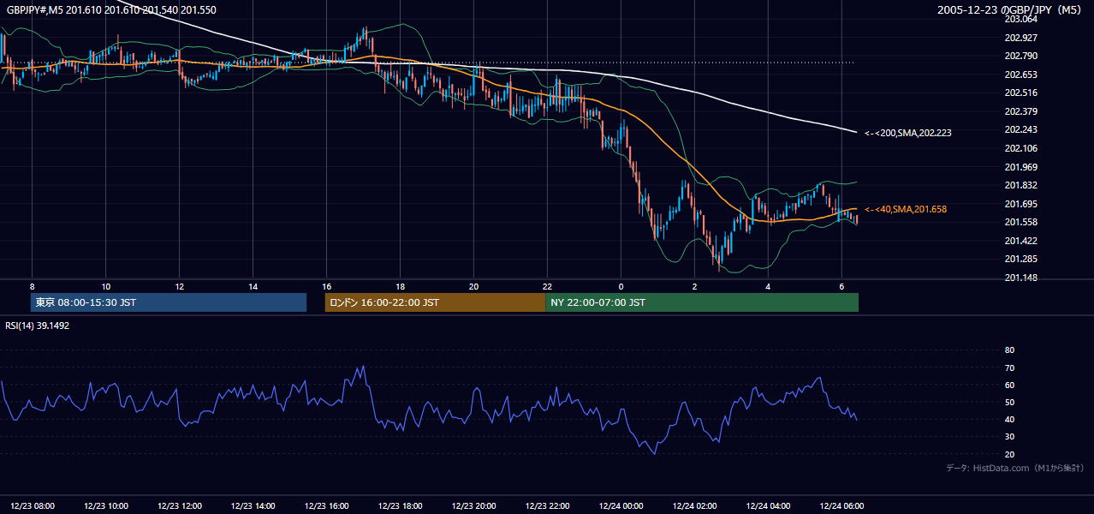The width and height of the screenshot is (1094, 514).
Task: Click RSI scale level 80
Action: tap(1009, 350)
